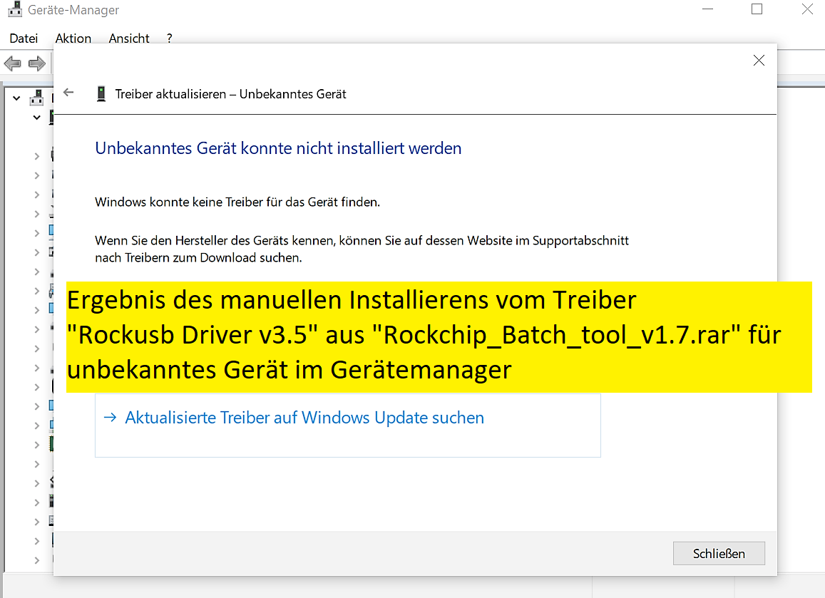Open the Ansicht menu
825x598 pixels.
click(129, 38)
